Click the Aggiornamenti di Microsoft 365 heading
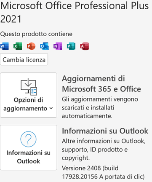Viewport: 152px width, 182px height. (101, 84)
